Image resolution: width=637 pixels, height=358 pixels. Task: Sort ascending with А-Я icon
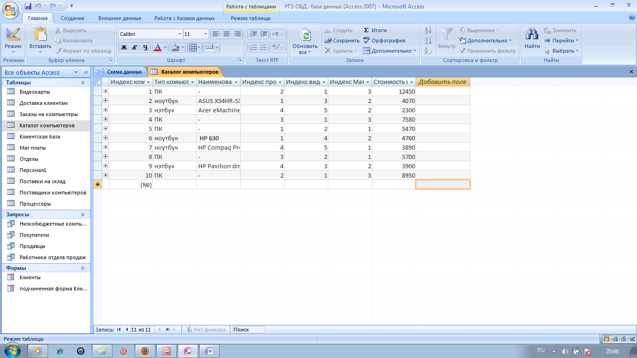(429, 31)
